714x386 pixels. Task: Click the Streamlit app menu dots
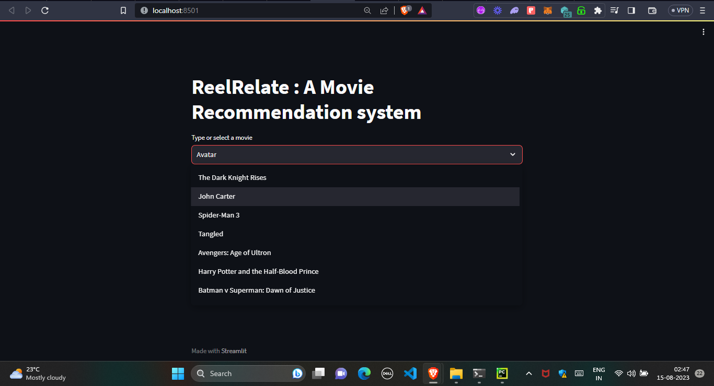click(703, 31)
